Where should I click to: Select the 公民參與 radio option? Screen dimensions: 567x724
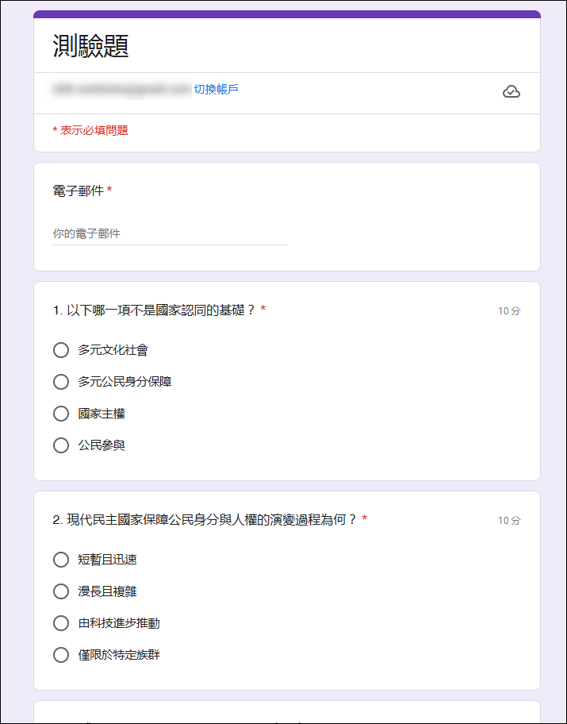(x=61, y=445)
